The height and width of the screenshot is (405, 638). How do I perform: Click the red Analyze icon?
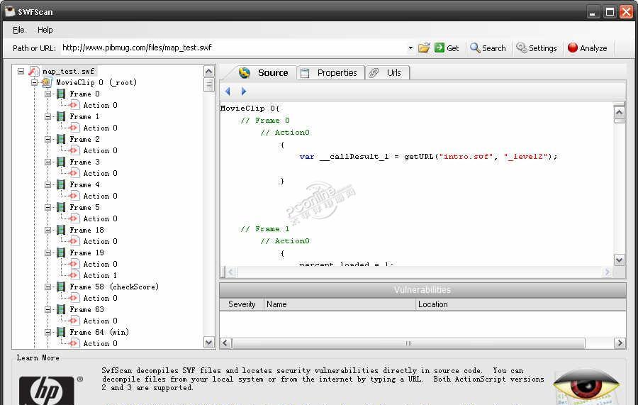[573, 48]
